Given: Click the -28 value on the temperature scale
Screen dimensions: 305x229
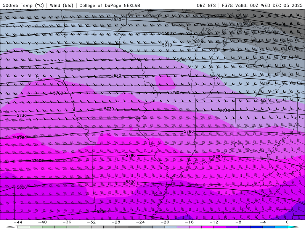Looking at the screenshot, I should click(x=116, y=222).
